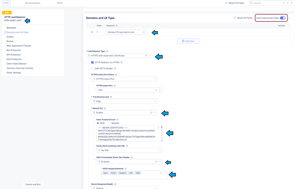Viewport: 306px width, 189px height.
Task: Clear the mtlstest.f5-hyd-demo.com domain field
Action: pos(144,32)
